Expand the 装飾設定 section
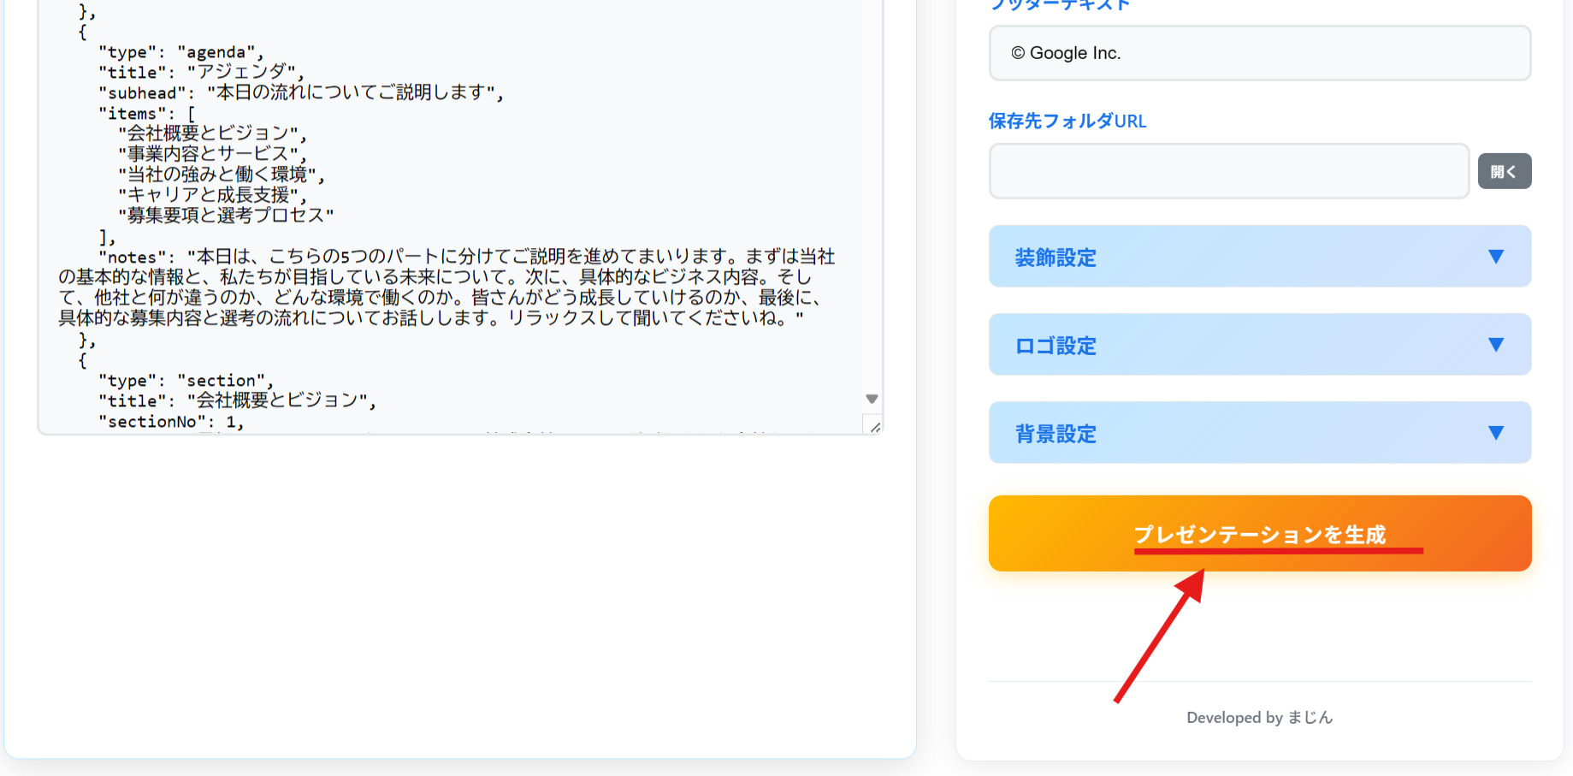The height and width of the screenshot is (776, 1573). coord(1259,257)
